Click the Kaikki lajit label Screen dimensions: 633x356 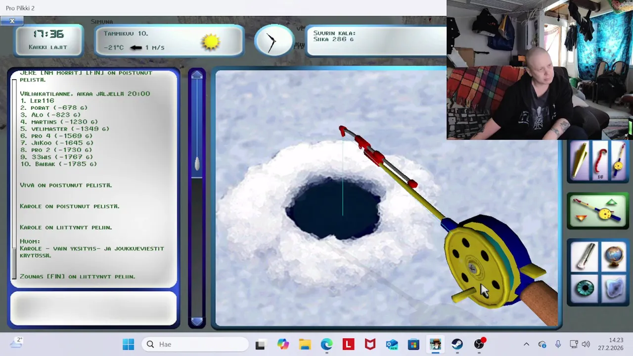tap(48, 47)
